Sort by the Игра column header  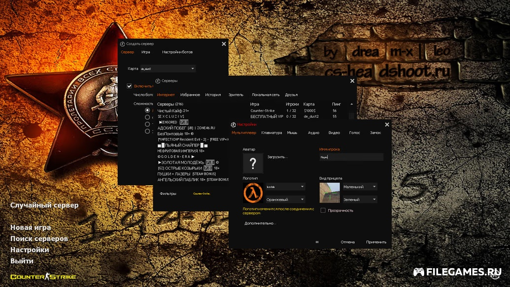point(255,104)
